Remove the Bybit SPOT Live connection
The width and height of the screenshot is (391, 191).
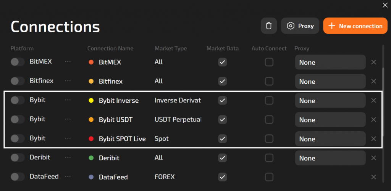(x=374, y=139)
